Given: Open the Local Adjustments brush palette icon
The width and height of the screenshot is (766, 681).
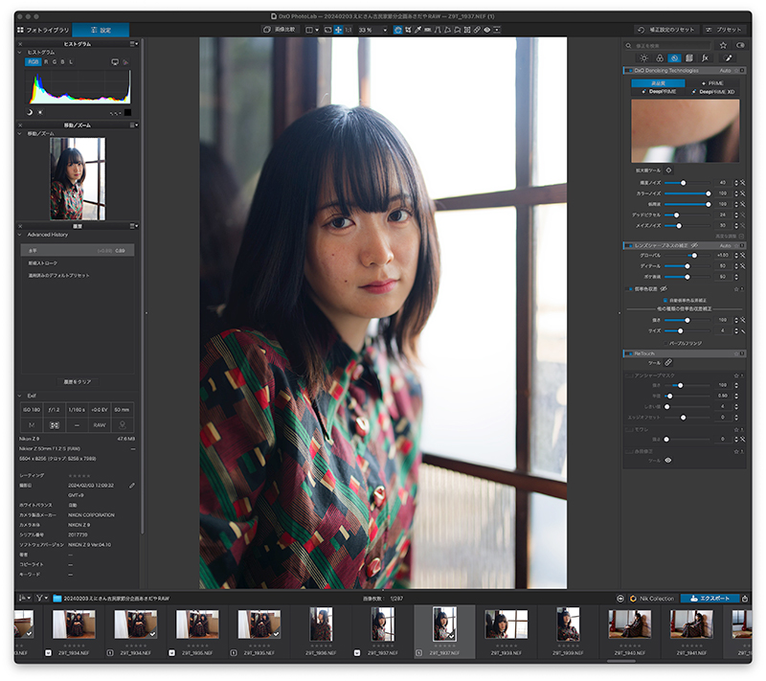Looking at the screenshot, I should (x=729, y=58).
